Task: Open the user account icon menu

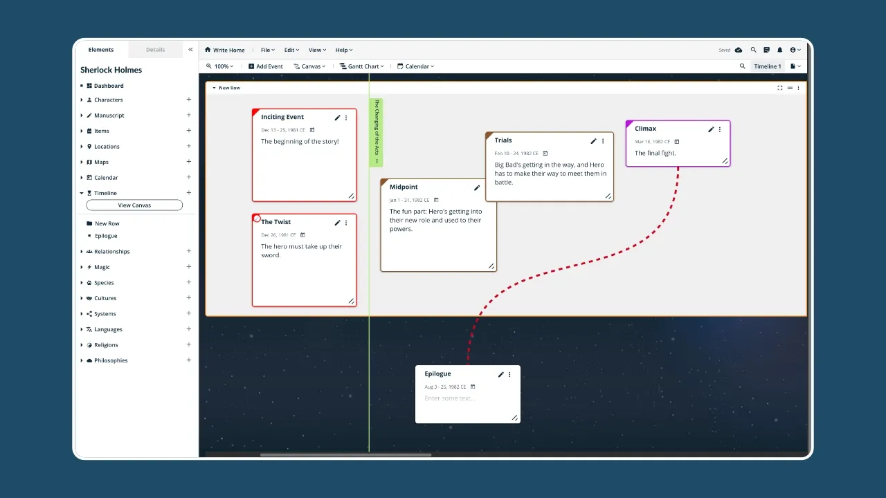Action: (795, 50)
